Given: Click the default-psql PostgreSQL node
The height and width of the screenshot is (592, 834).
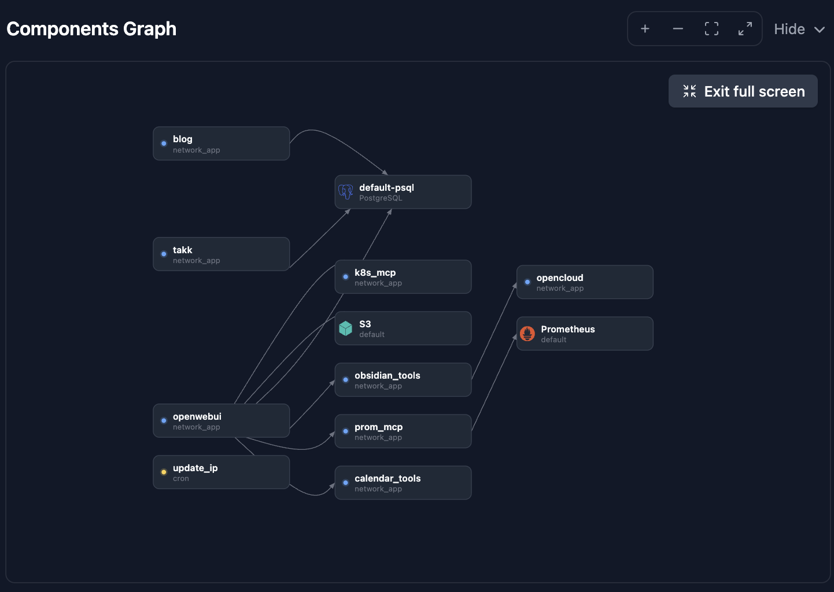Looking at the screenshot, I should [403, 192].
